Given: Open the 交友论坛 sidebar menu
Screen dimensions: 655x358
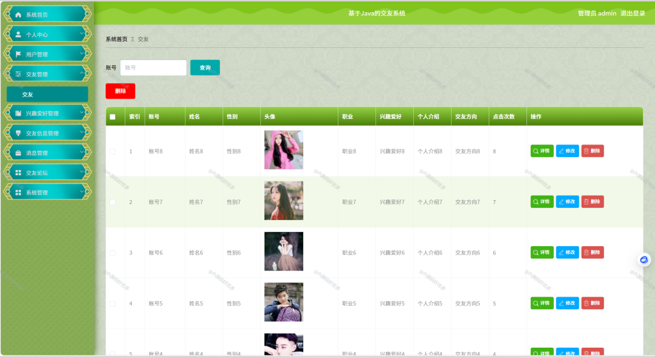Looking at the screenshot, I should [x=47, y=173].
